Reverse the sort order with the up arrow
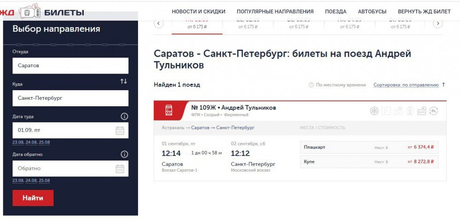The width and height of the screenshot is (460, 219). pos(443,85)
